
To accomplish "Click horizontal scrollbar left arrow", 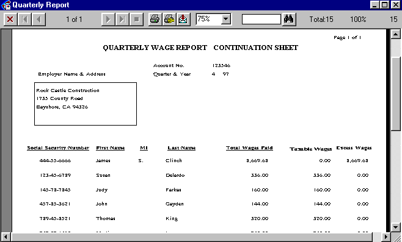I will (6, 237).
